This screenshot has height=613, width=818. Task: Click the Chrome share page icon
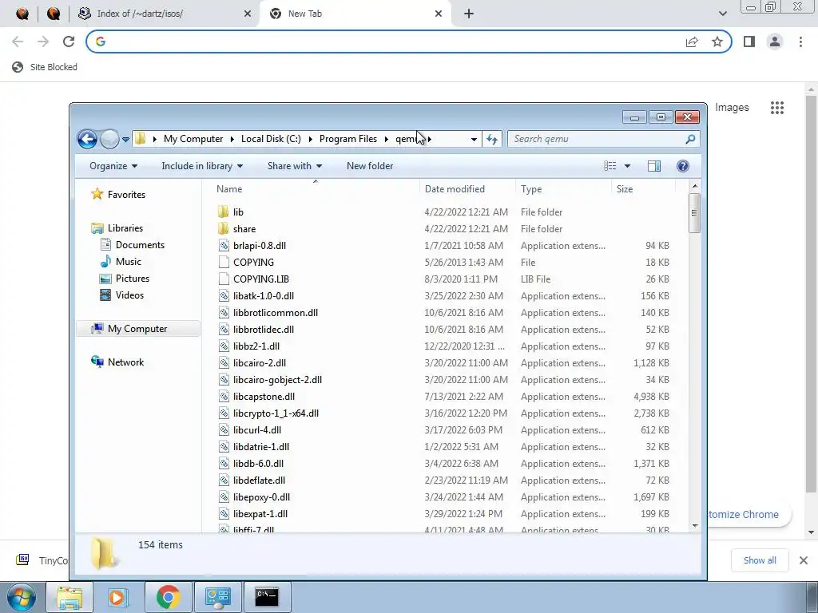tap(692, 42)
